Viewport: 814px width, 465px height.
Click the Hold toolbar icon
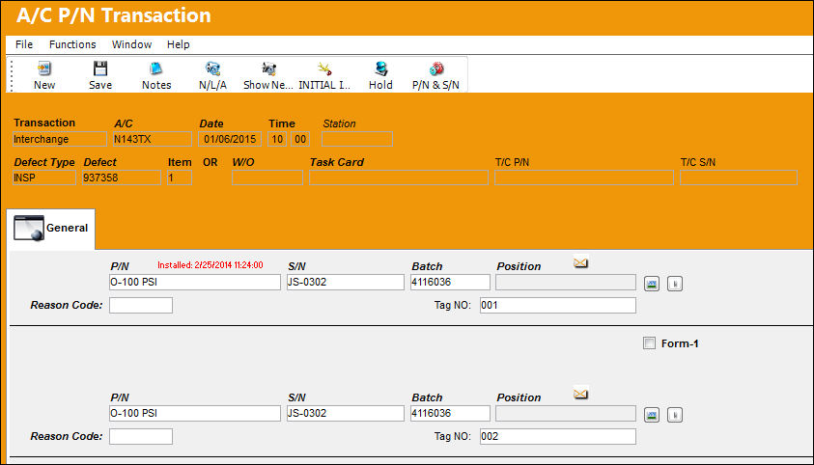point(381,68)
